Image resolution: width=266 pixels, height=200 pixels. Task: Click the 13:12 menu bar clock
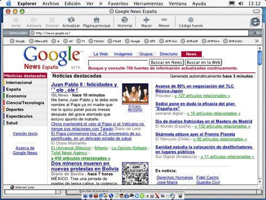click(254, 3)
